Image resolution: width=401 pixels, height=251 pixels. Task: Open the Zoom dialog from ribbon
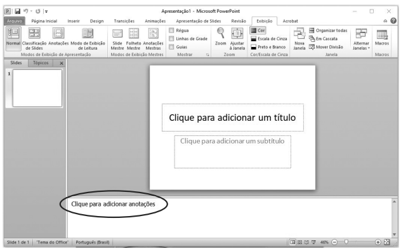point(220,37)
